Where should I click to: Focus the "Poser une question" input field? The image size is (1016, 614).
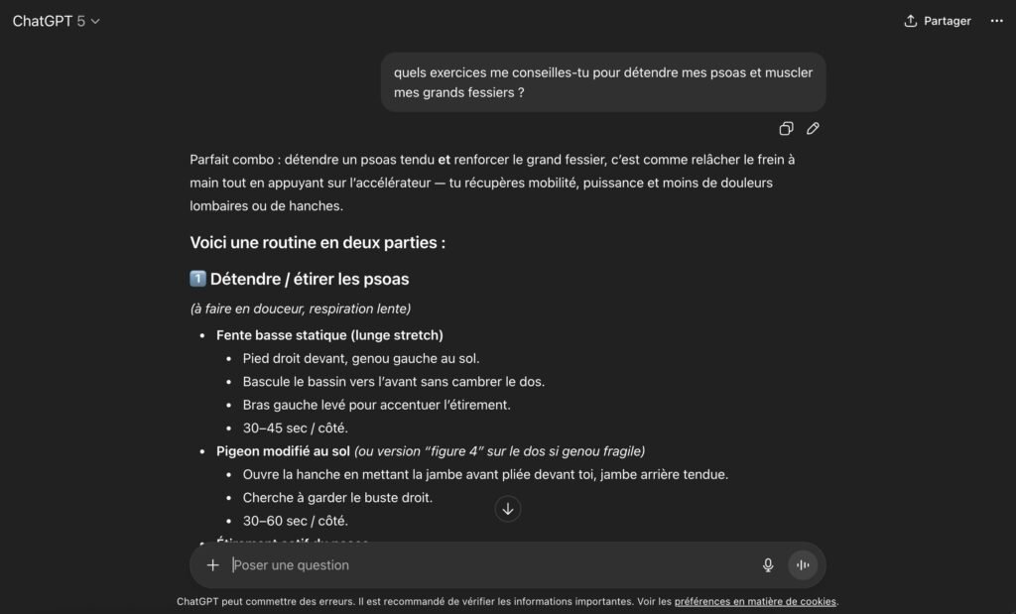486,565
